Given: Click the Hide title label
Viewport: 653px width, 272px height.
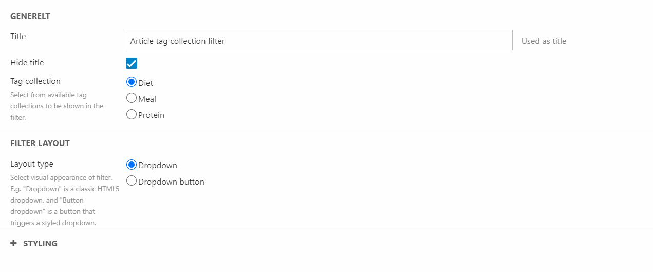Looking at the screenshot, I should click(x=27, y=63).
